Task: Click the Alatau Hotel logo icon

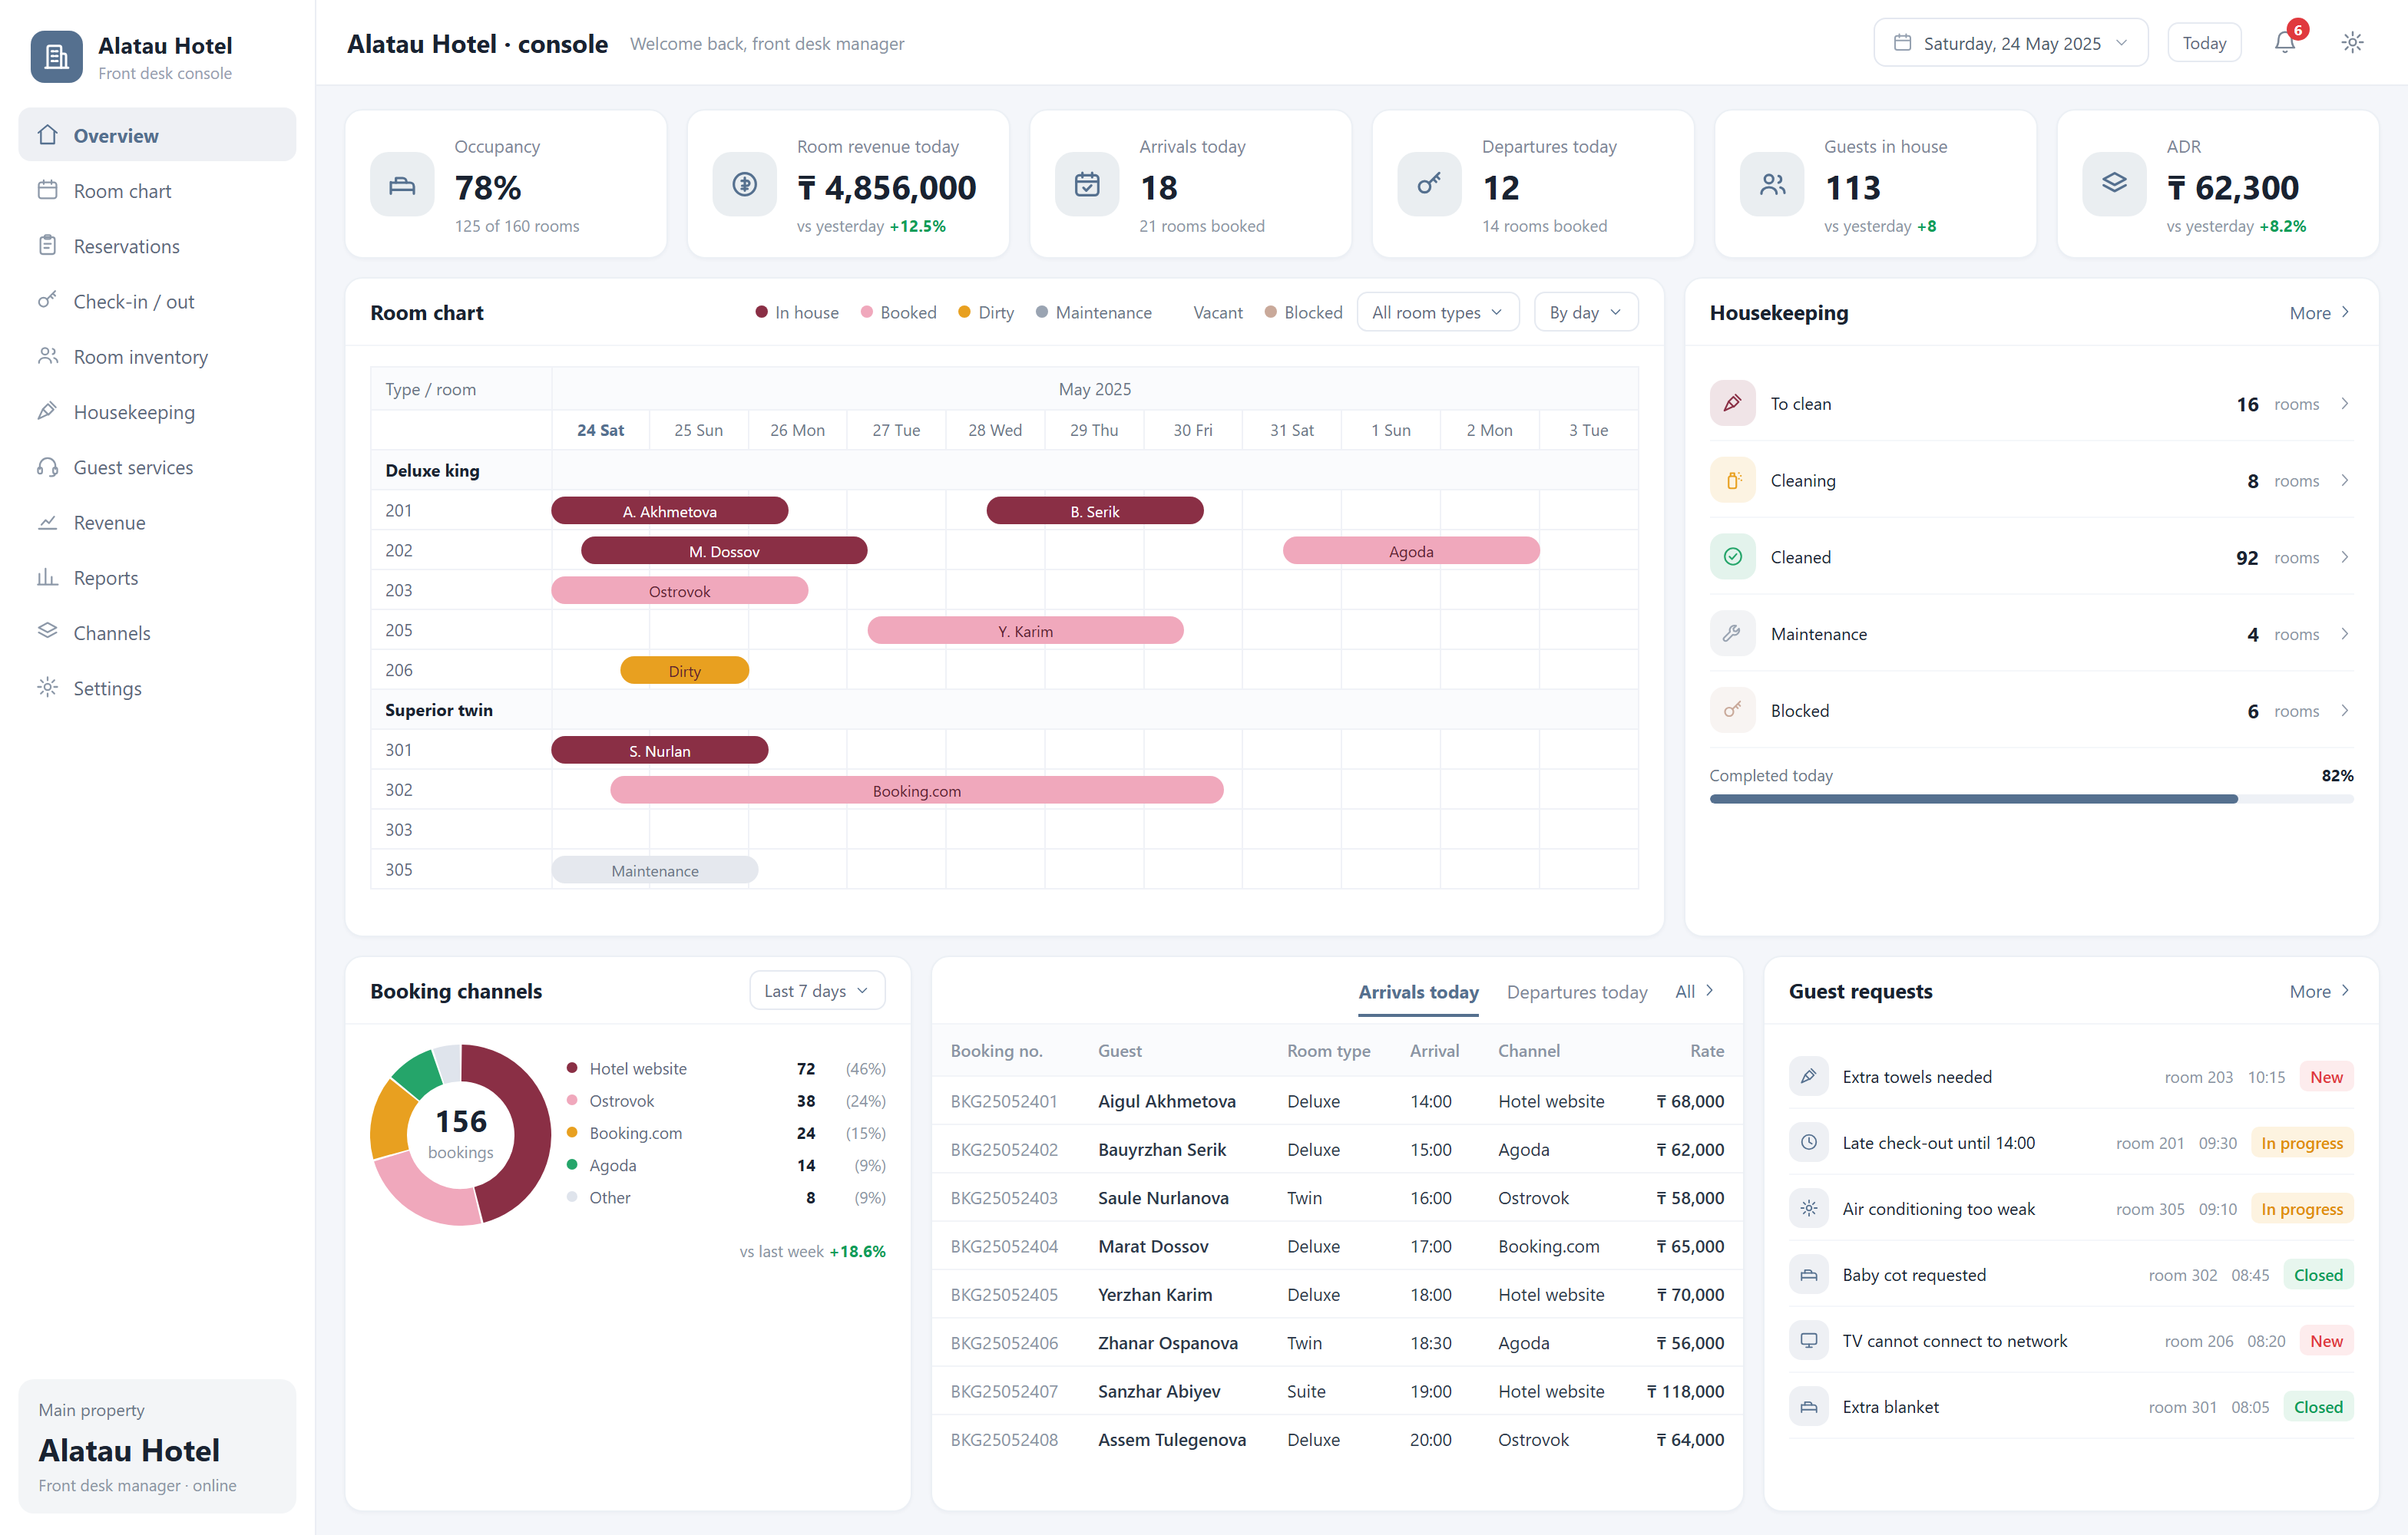Action: (x=56, y=57)
